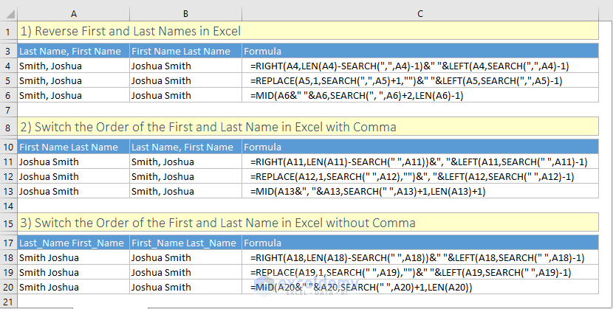Image resolution: width=613 pixels, height=309 pixels.
Task: Select 'First Name Last Name' header in row 10
Action: (x=74, y=147)
